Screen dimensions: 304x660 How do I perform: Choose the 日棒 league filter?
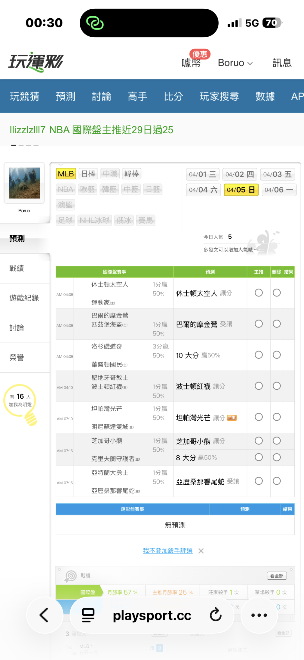tap(88, 174)
